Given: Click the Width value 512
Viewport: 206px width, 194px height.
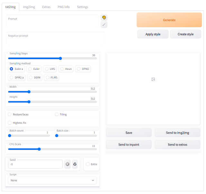Looking at the screenshot, I should click(93, 89).
